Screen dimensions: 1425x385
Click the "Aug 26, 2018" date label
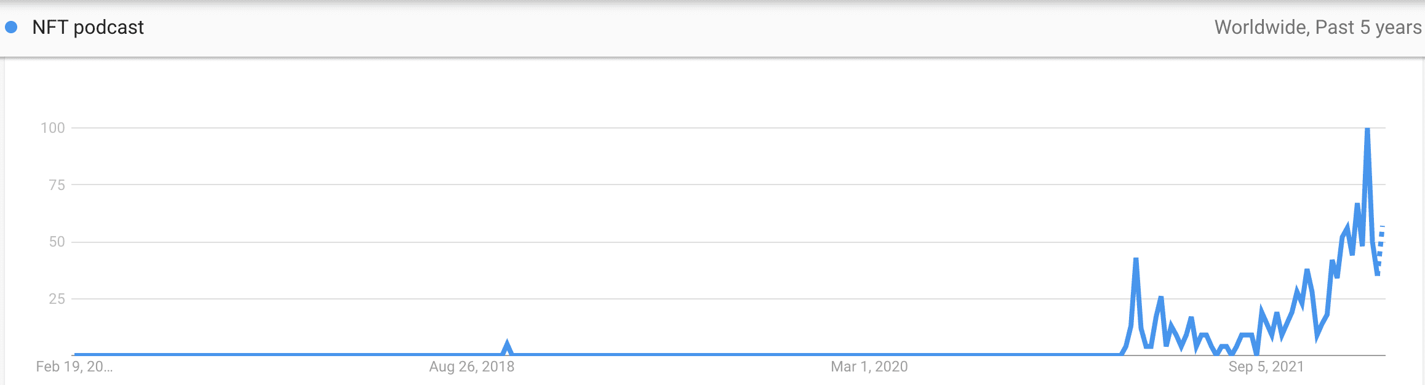471,367
